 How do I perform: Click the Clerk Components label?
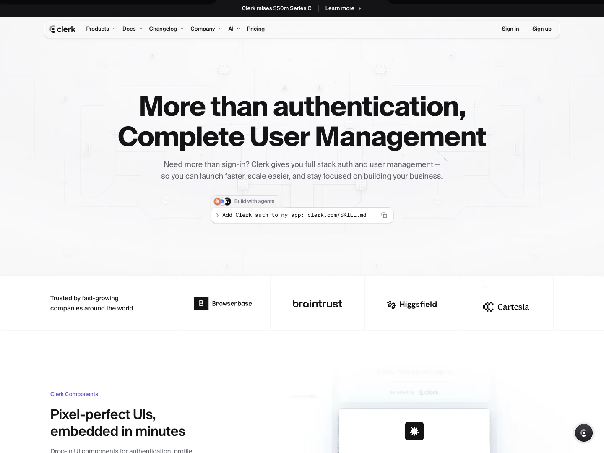74,394
